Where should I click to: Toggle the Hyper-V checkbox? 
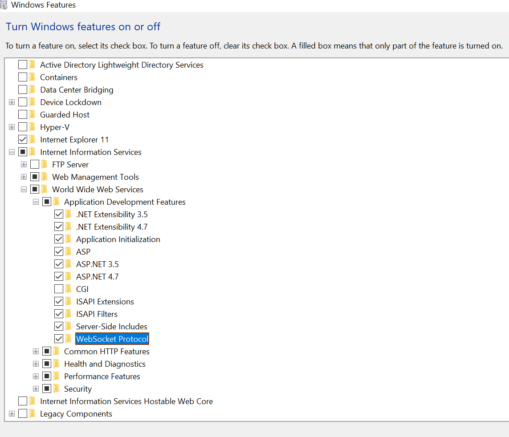(23, 127)
